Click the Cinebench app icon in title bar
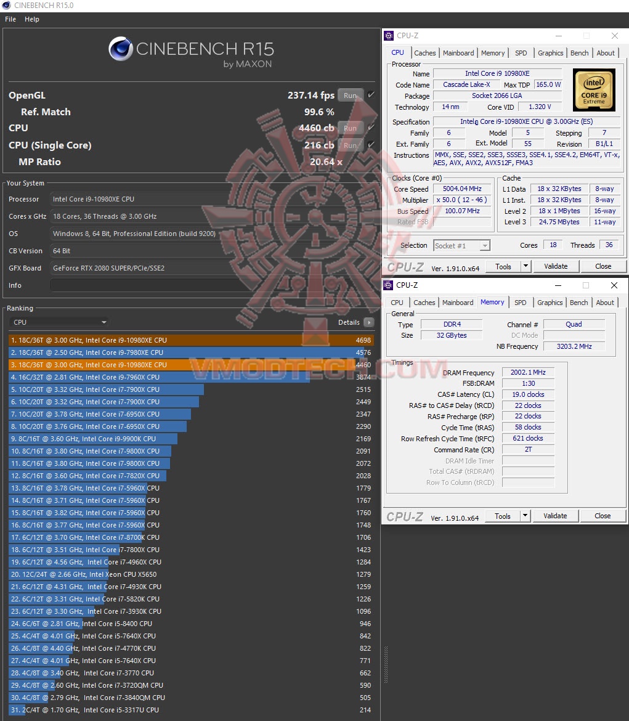 6,5
